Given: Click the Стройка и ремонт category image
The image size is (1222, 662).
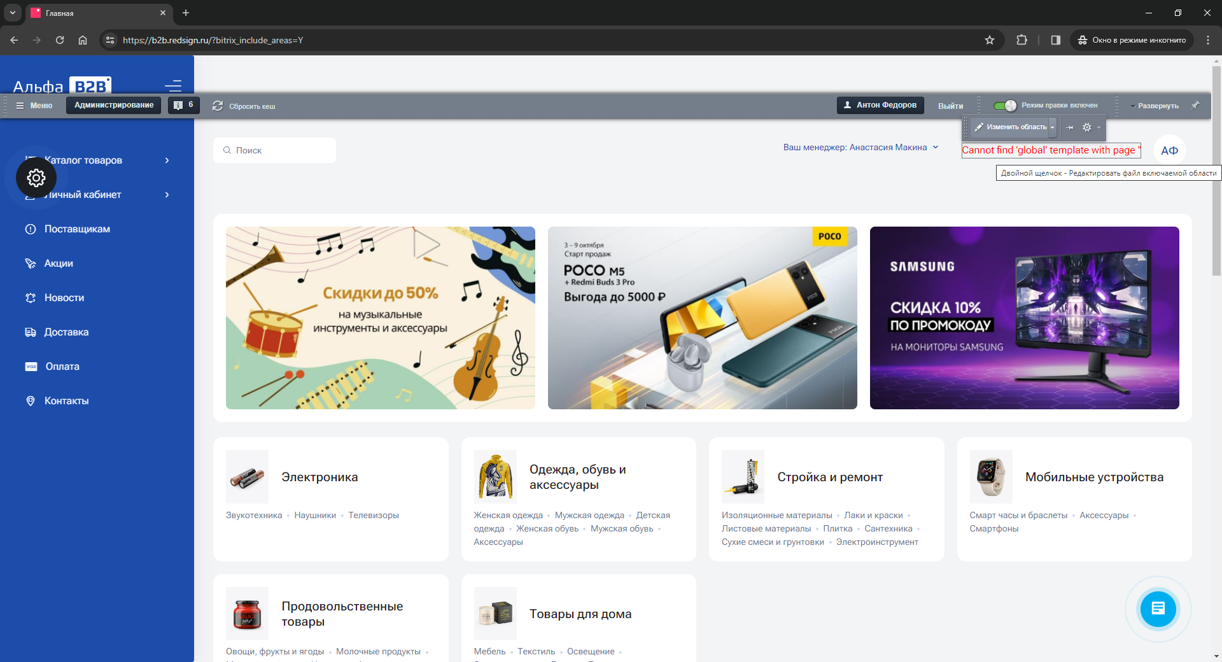Looking at the screenshot, I should (743, 477).
